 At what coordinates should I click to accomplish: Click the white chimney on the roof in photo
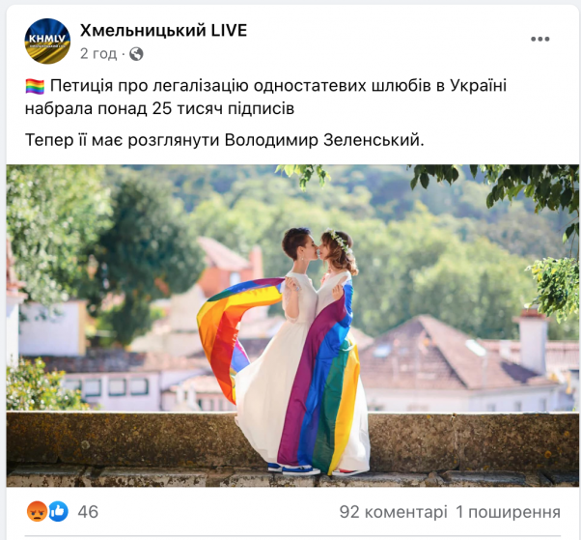point(533,342)
